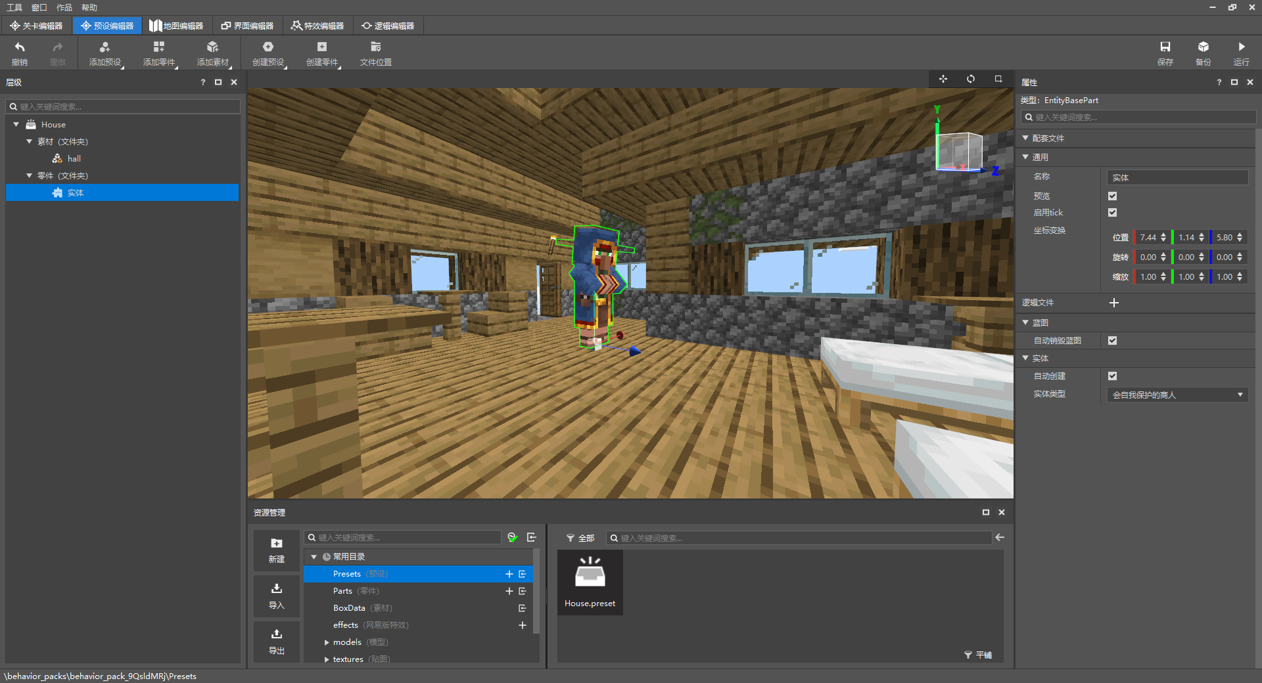Switch to 关卡编辑器 tab

[x=36, y=26]
